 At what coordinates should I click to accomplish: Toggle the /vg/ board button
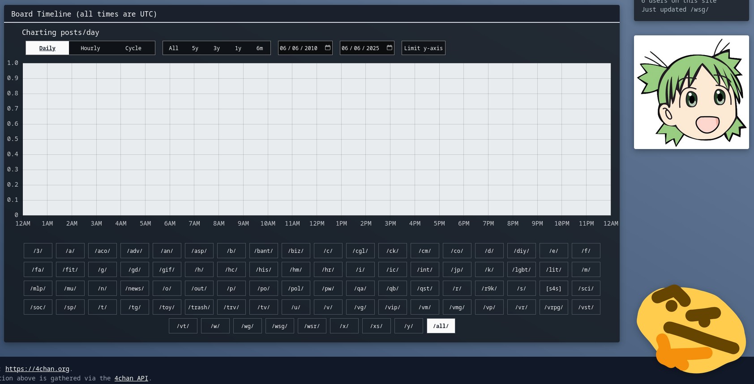pyautogui.click(x=360, y=307)
